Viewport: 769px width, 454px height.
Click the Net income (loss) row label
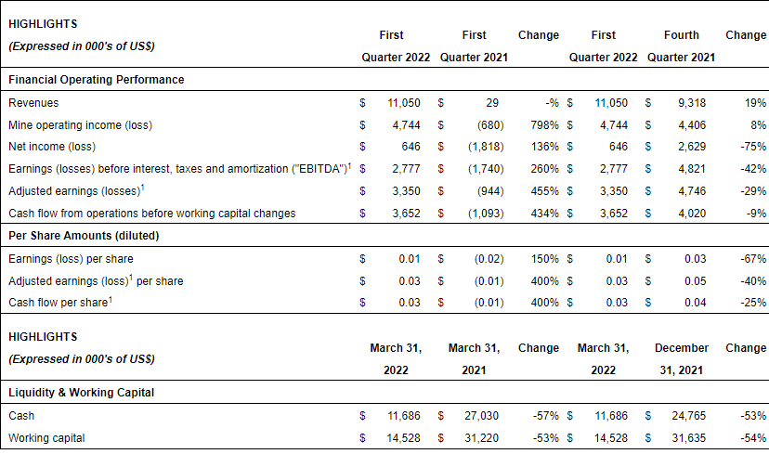(52, 147)
